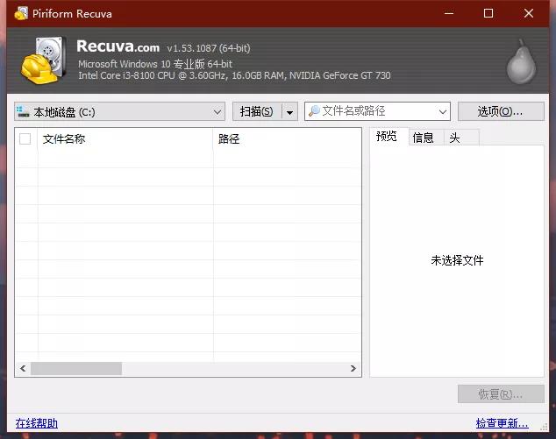
Task: Sort by the 文件名称 column header
Action: coord(123,138)
